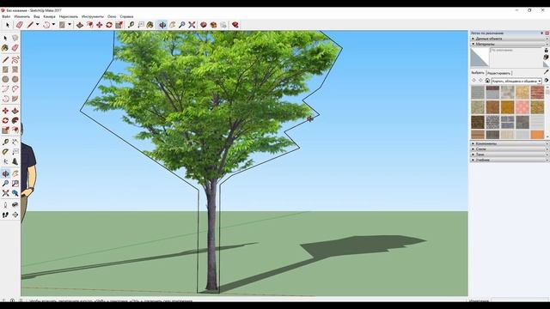The image size is (550, 309).
Task: Switch to the Выбрать tab
Action: [478, 73]
